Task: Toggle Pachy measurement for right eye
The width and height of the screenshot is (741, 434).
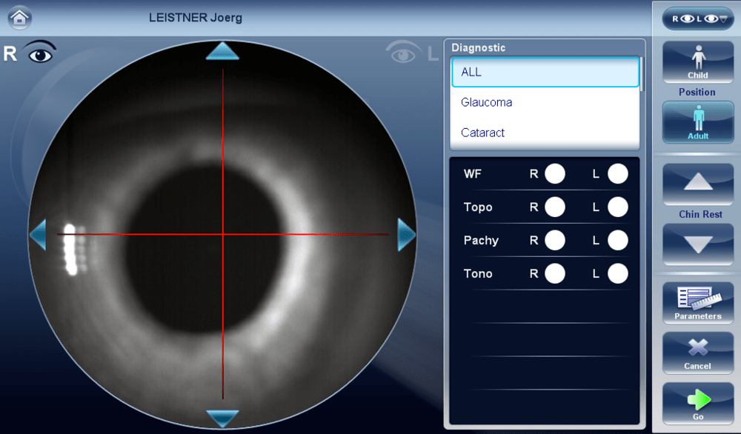Action: [554, 241]
